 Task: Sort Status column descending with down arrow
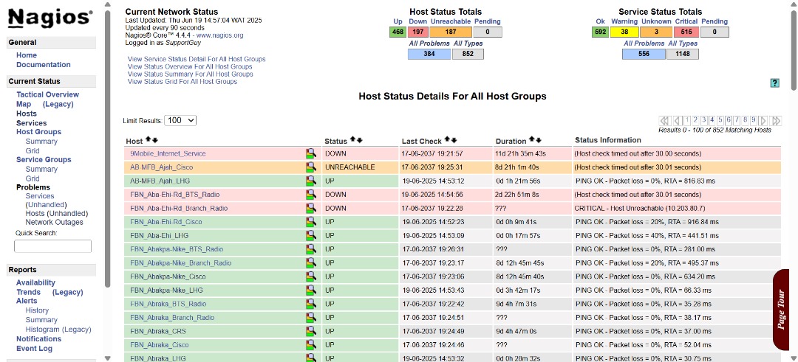360,140
